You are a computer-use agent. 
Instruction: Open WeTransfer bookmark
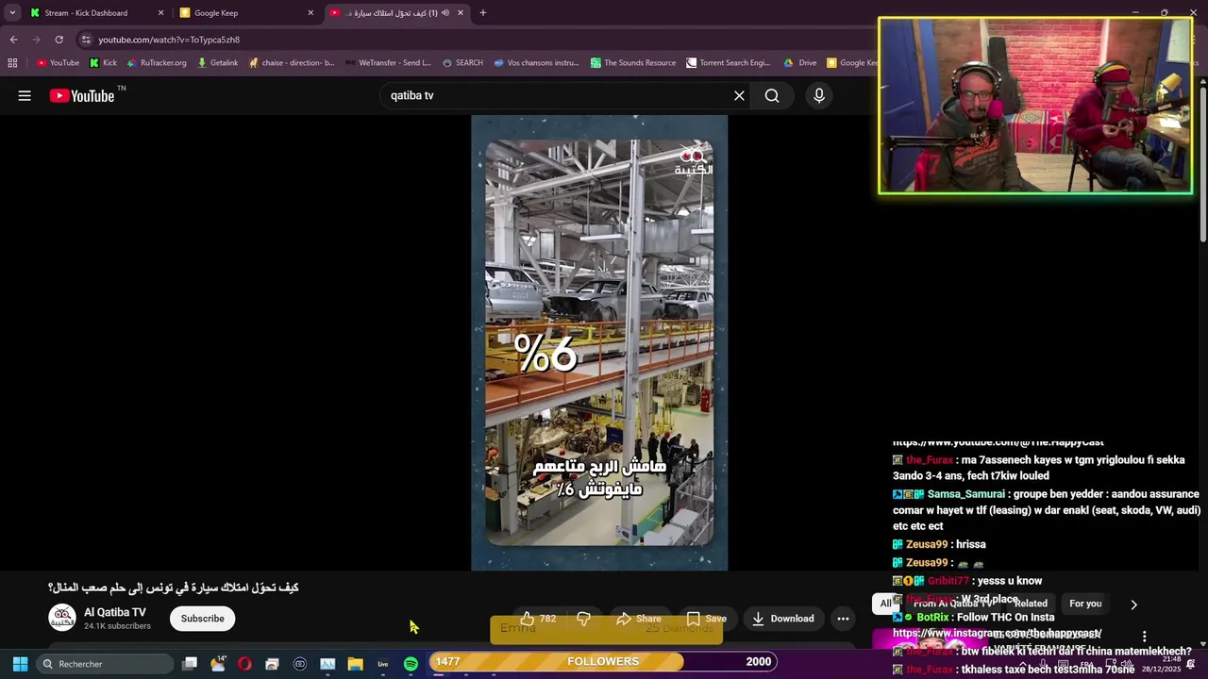point(388,63)
